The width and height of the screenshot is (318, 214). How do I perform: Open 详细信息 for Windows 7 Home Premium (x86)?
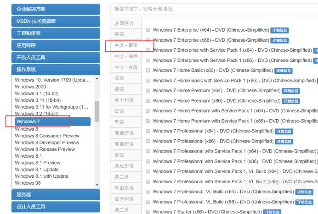(x=291, y=101)
